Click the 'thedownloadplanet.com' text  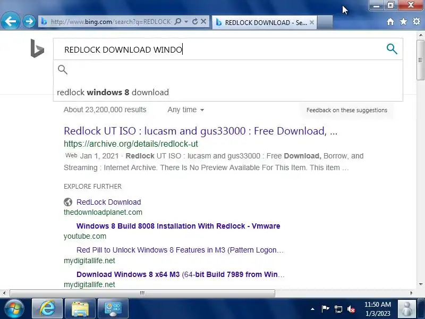click(x=103, y=212)
